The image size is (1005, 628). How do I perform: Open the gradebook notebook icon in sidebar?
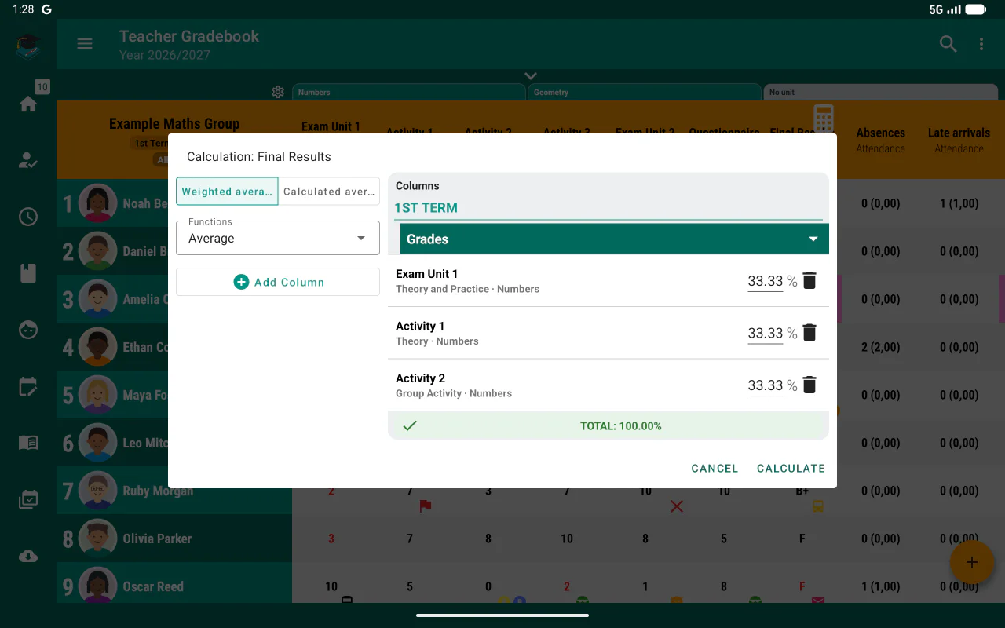[28, 273]
